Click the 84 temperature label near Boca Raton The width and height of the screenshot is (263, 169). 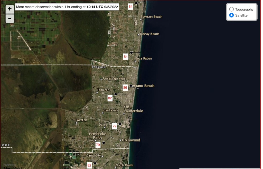(126, 57)
